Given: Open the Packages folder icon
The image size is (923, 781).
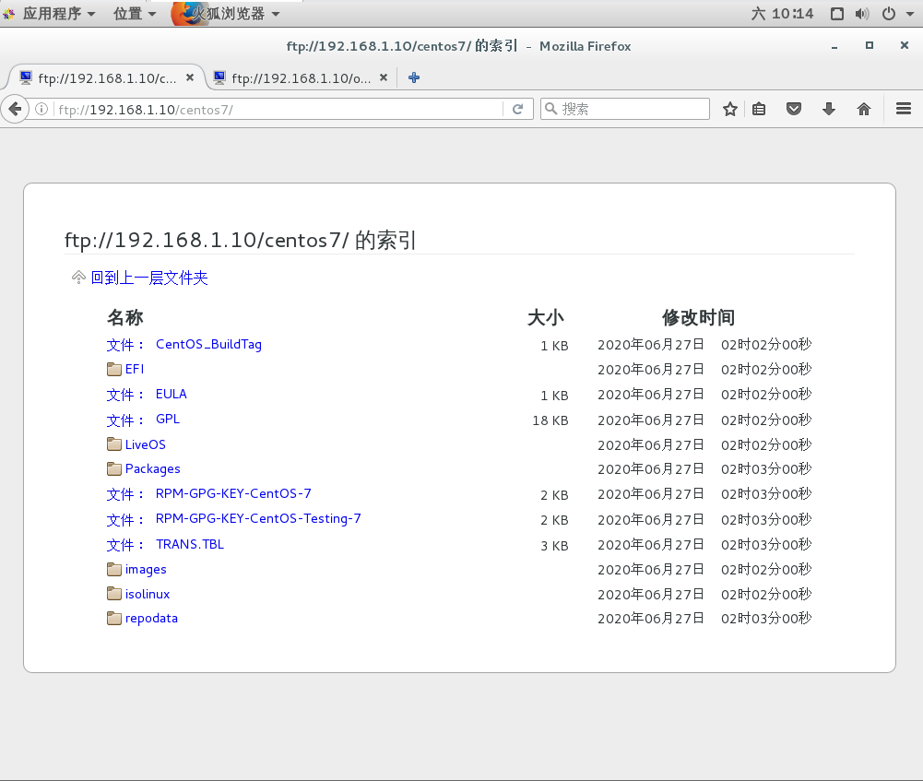Looking at the screenshot, I should (x=114, y=468).
